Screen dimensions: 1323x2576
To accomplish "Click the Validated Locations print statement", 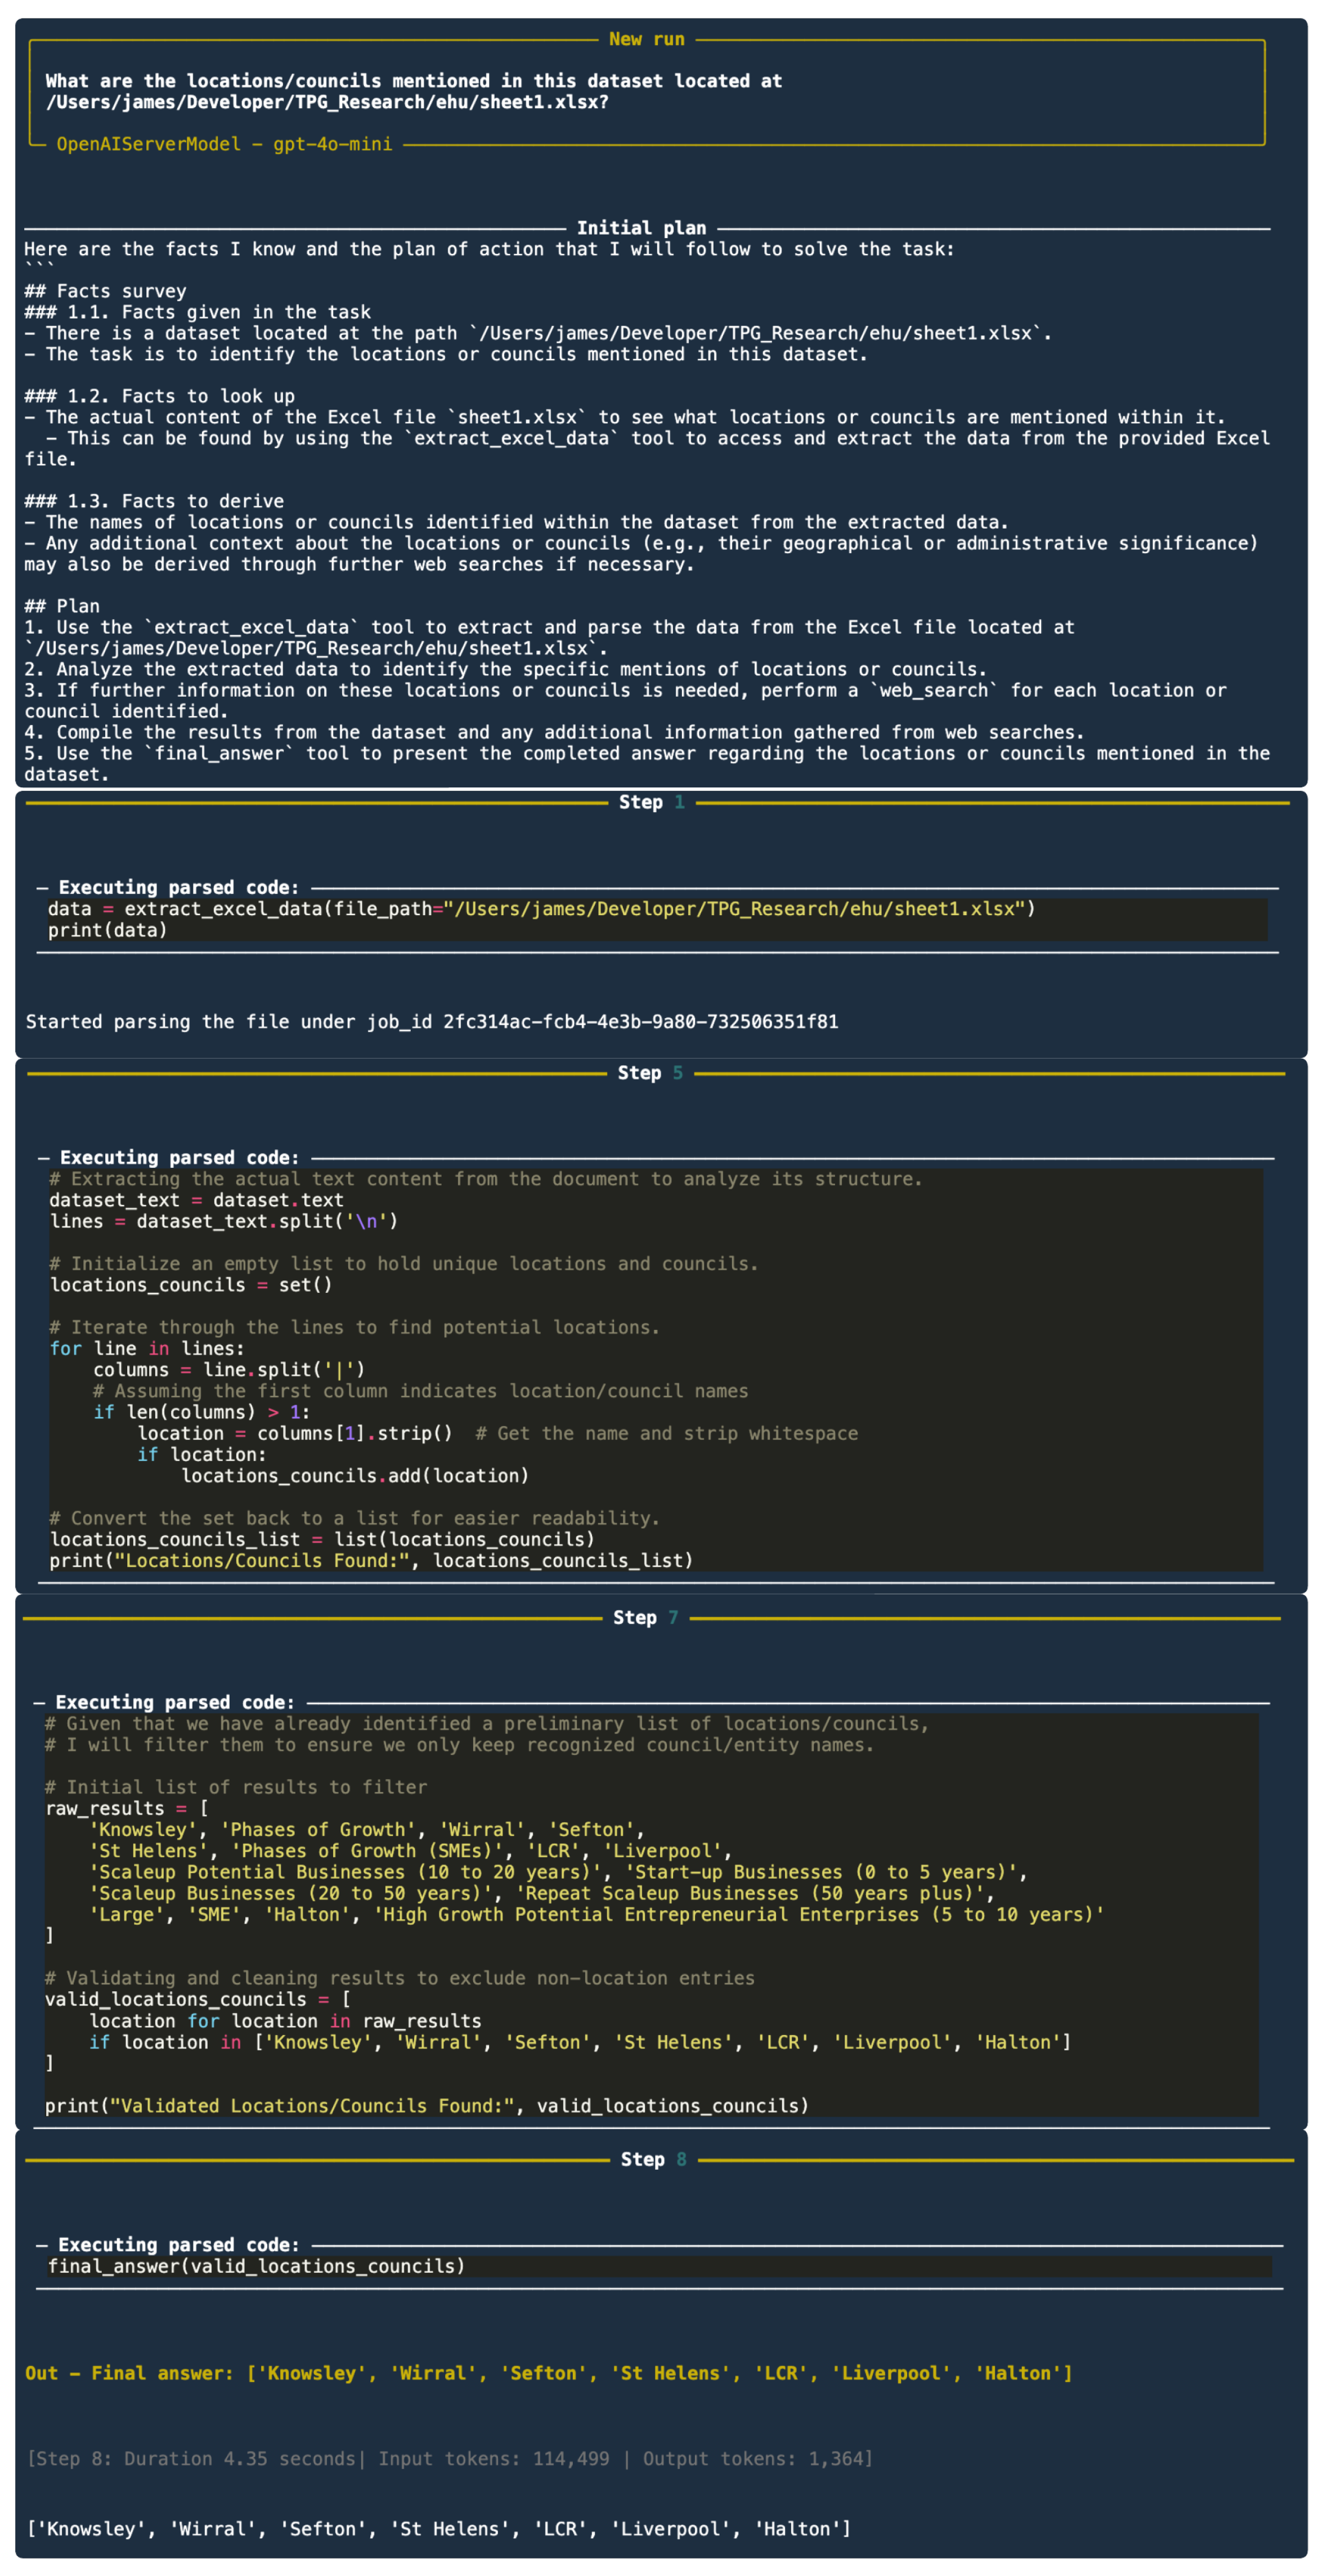I will click(x=426, y=2105).
